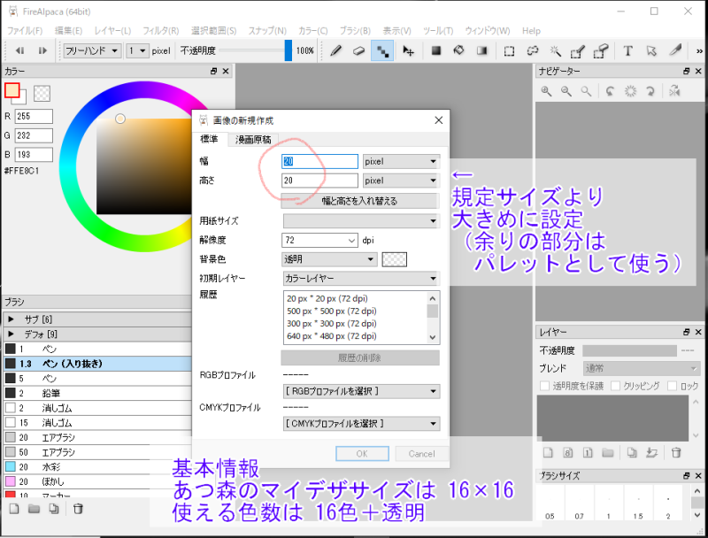
Task: Click the 高さ height input field
Action: click(319, 181)
